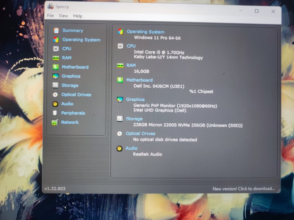This screenshot has width=294, height=220.
Task: Select the Storage hard drive sidebar icon
Action: (56, 85)
